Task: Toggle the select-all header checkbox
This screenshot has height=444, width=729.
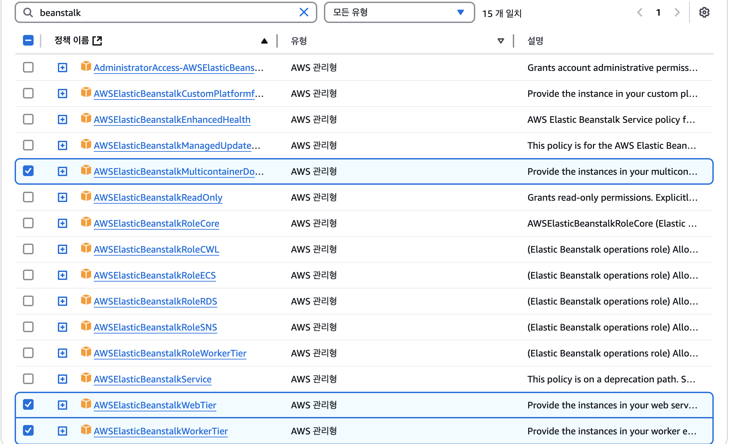Action: coord(28,41)
